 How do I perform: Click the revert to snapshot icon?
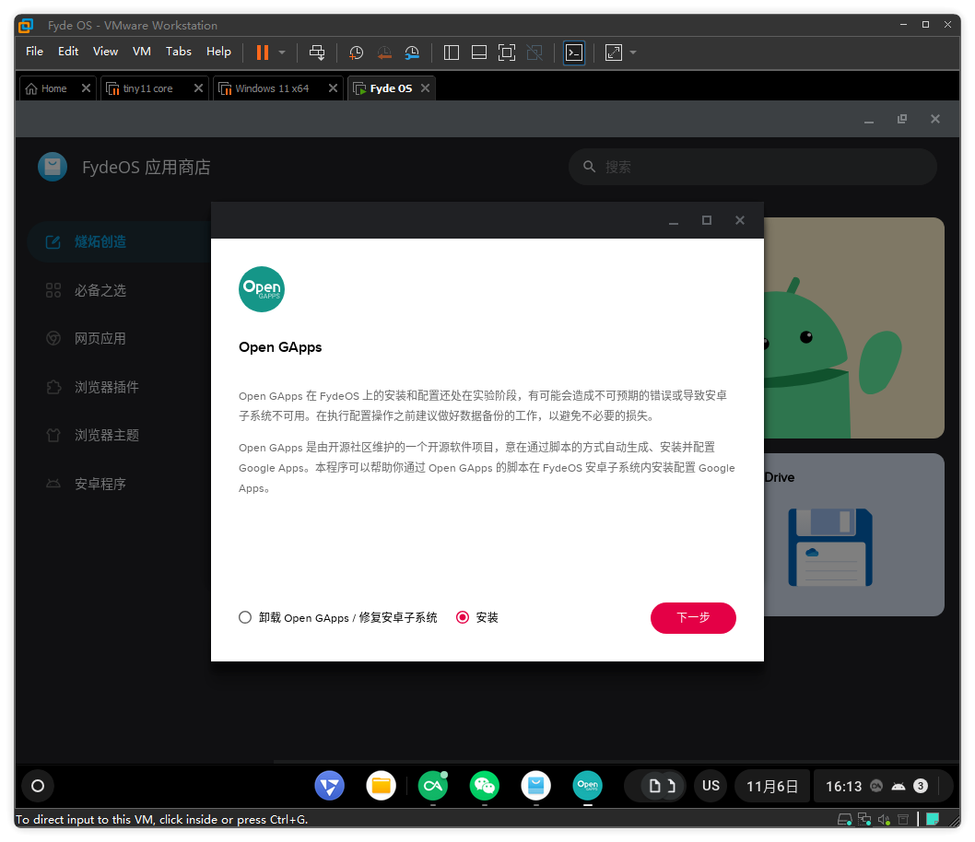point(384,53)
